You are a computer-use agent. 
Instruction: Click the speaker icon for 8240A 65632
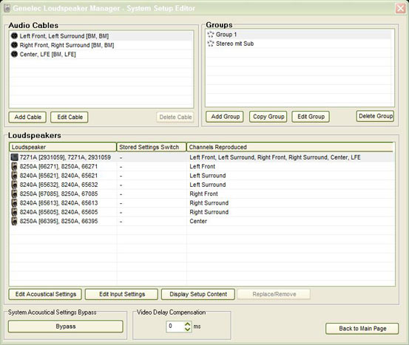click(x=14, y=185)
